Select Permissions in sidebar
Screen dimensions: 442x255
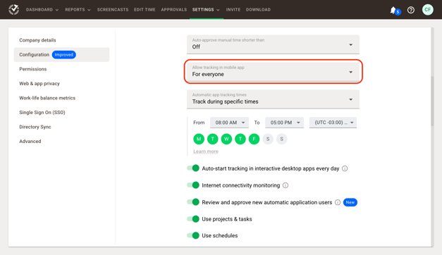pos(33,69)
